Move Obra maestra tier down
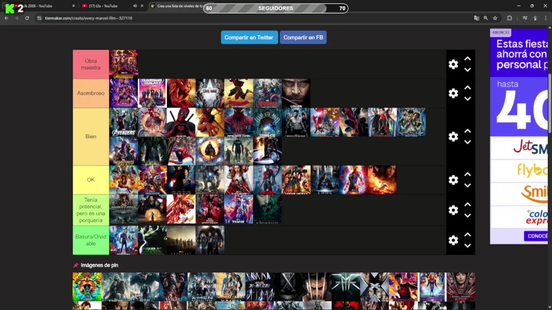This screenshot has height=310, width=552. [x=467, y=70]
